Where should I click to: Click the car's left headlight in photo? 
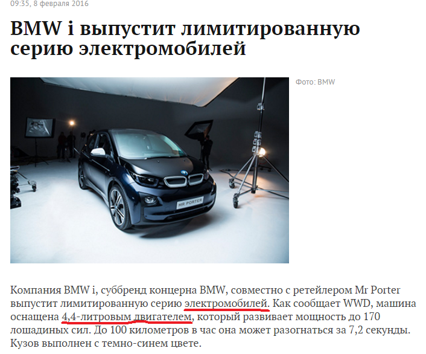[x=145, y=179]
